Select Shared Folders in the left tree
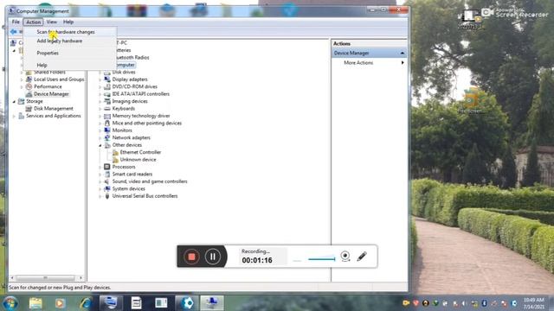Viewport: 554px width, 311px height. pos(49,72)
